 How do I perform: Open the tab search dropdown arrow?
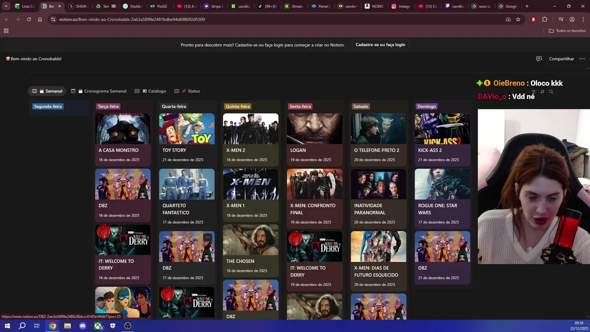[6, 6]
